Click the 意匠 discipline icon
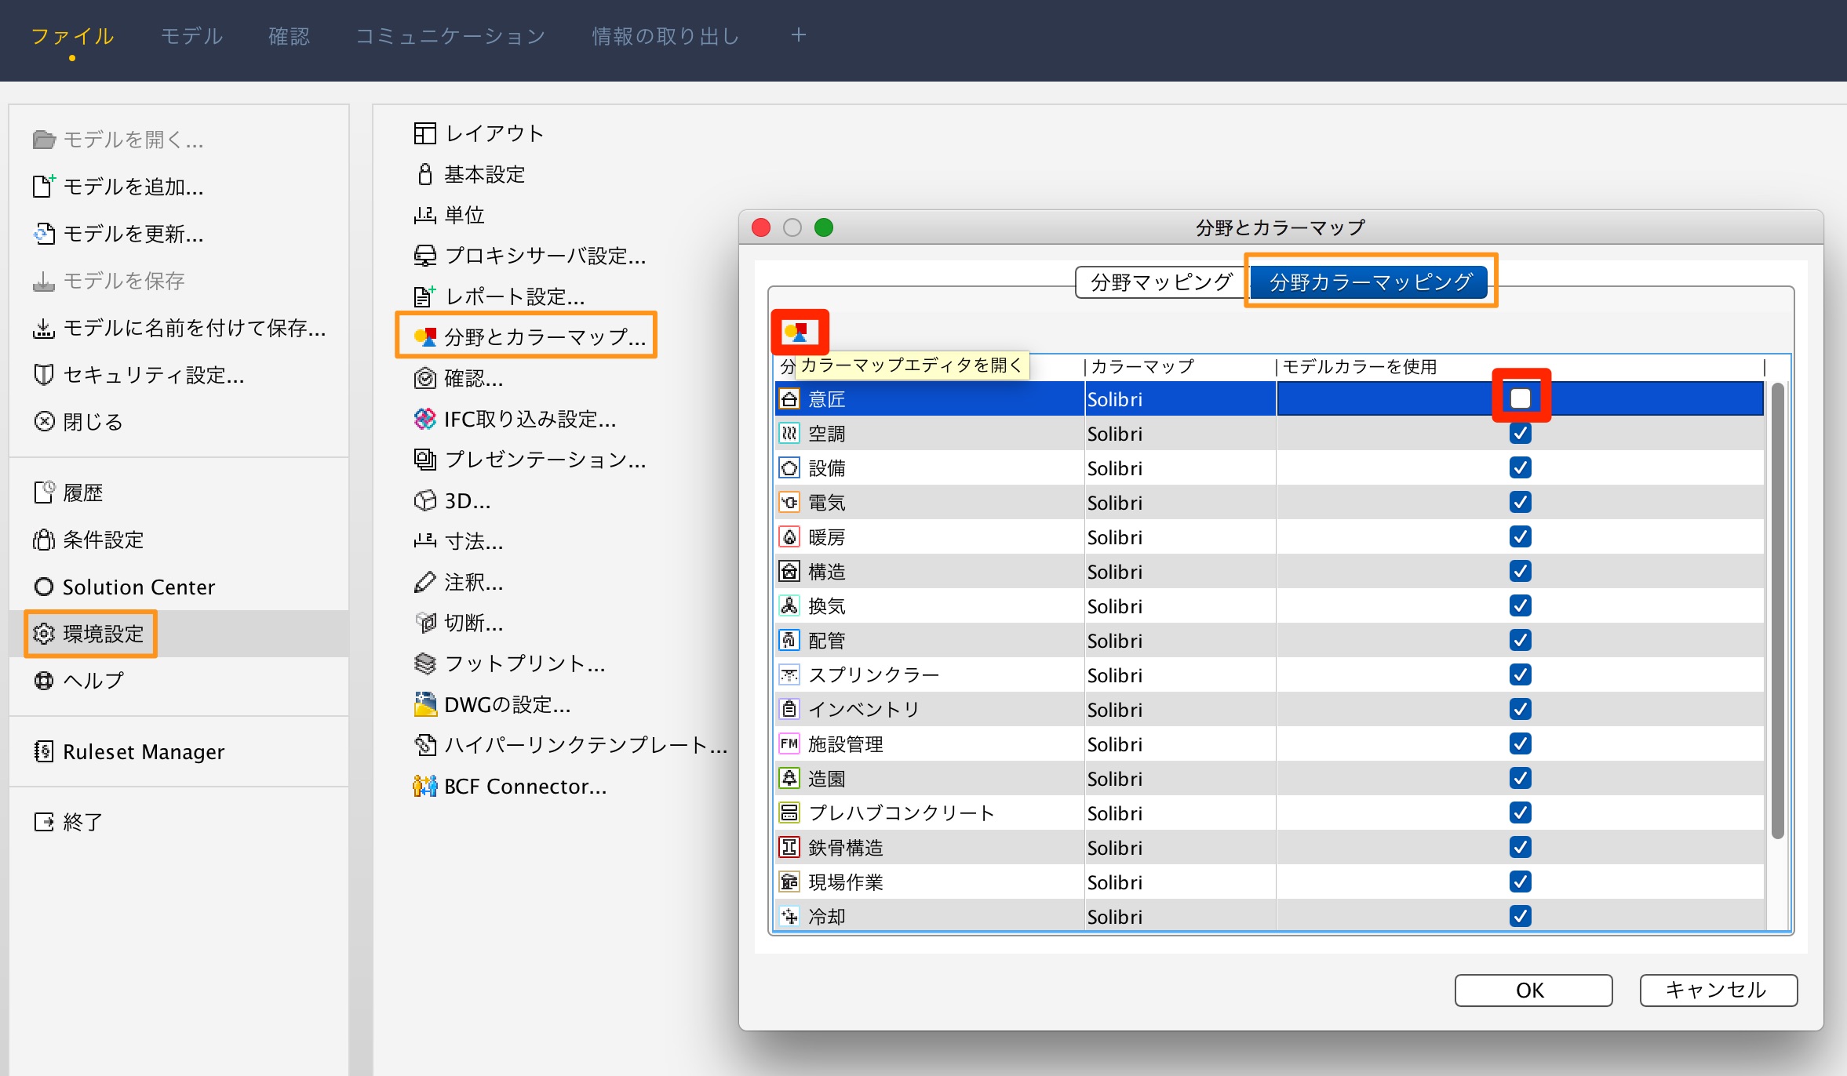 (789, 399)
